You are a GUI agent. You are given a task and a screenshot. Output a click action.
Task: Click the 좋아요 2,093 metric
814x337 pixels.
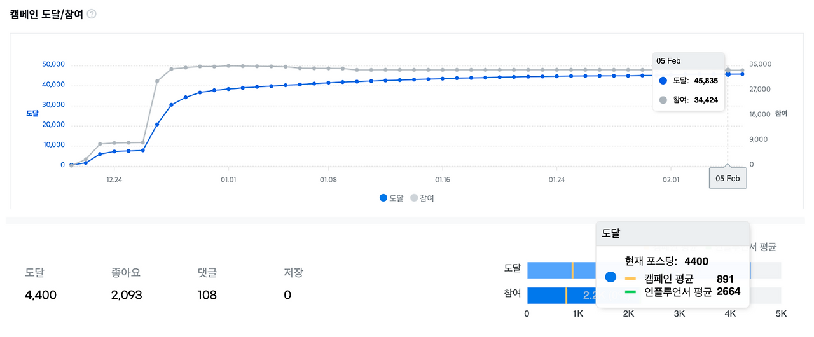(x=126, y=284)
